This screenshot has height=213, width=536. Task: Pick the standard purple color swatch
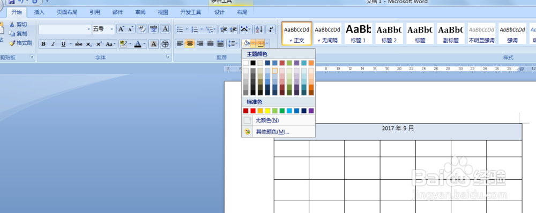pyautogui.click(x=311, y=111)
